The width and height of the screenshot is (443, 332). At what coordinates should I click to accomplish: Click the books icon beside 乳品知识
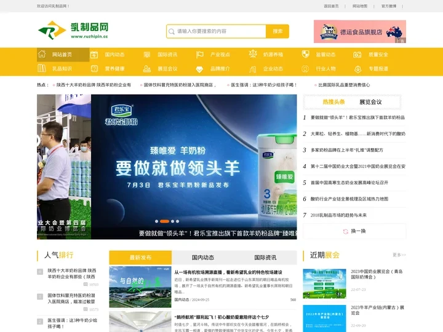(x=42, y=68)
